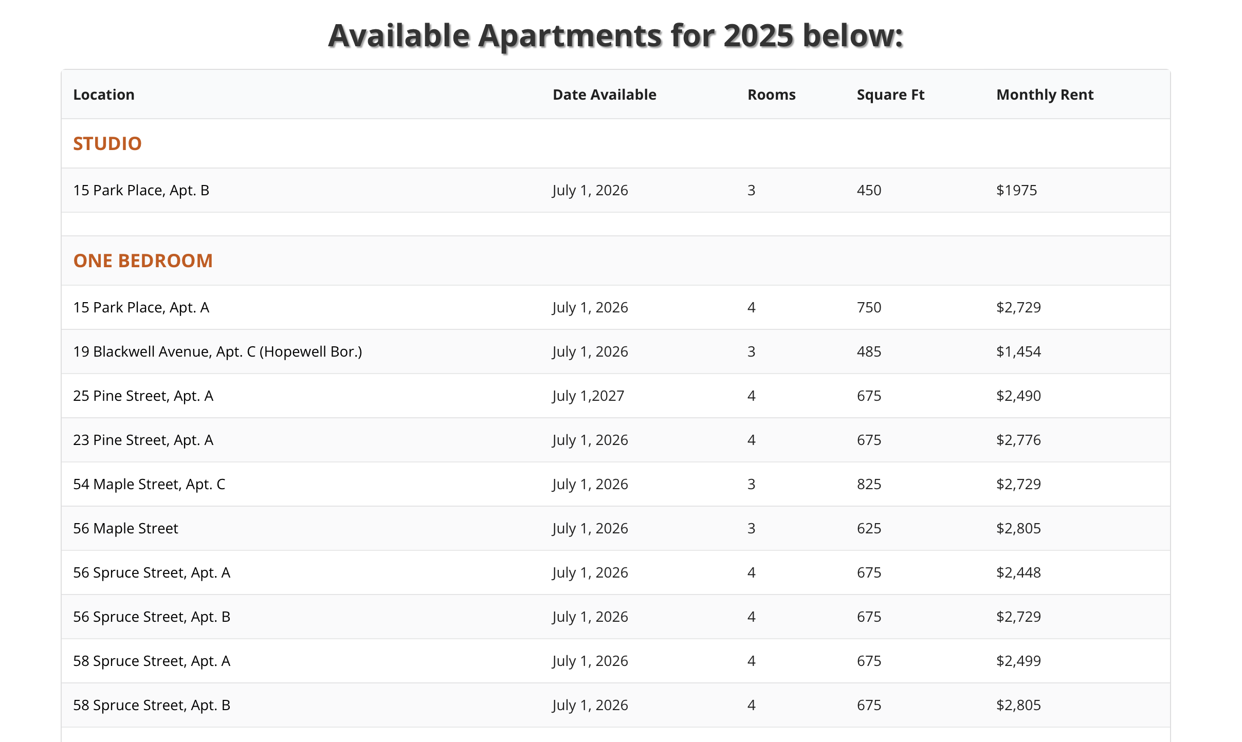Viewport: 1242px width, 742px height.
Task: Click 58 Spruce Street, Apt. A listing
Action: click(x=152, y=661)
